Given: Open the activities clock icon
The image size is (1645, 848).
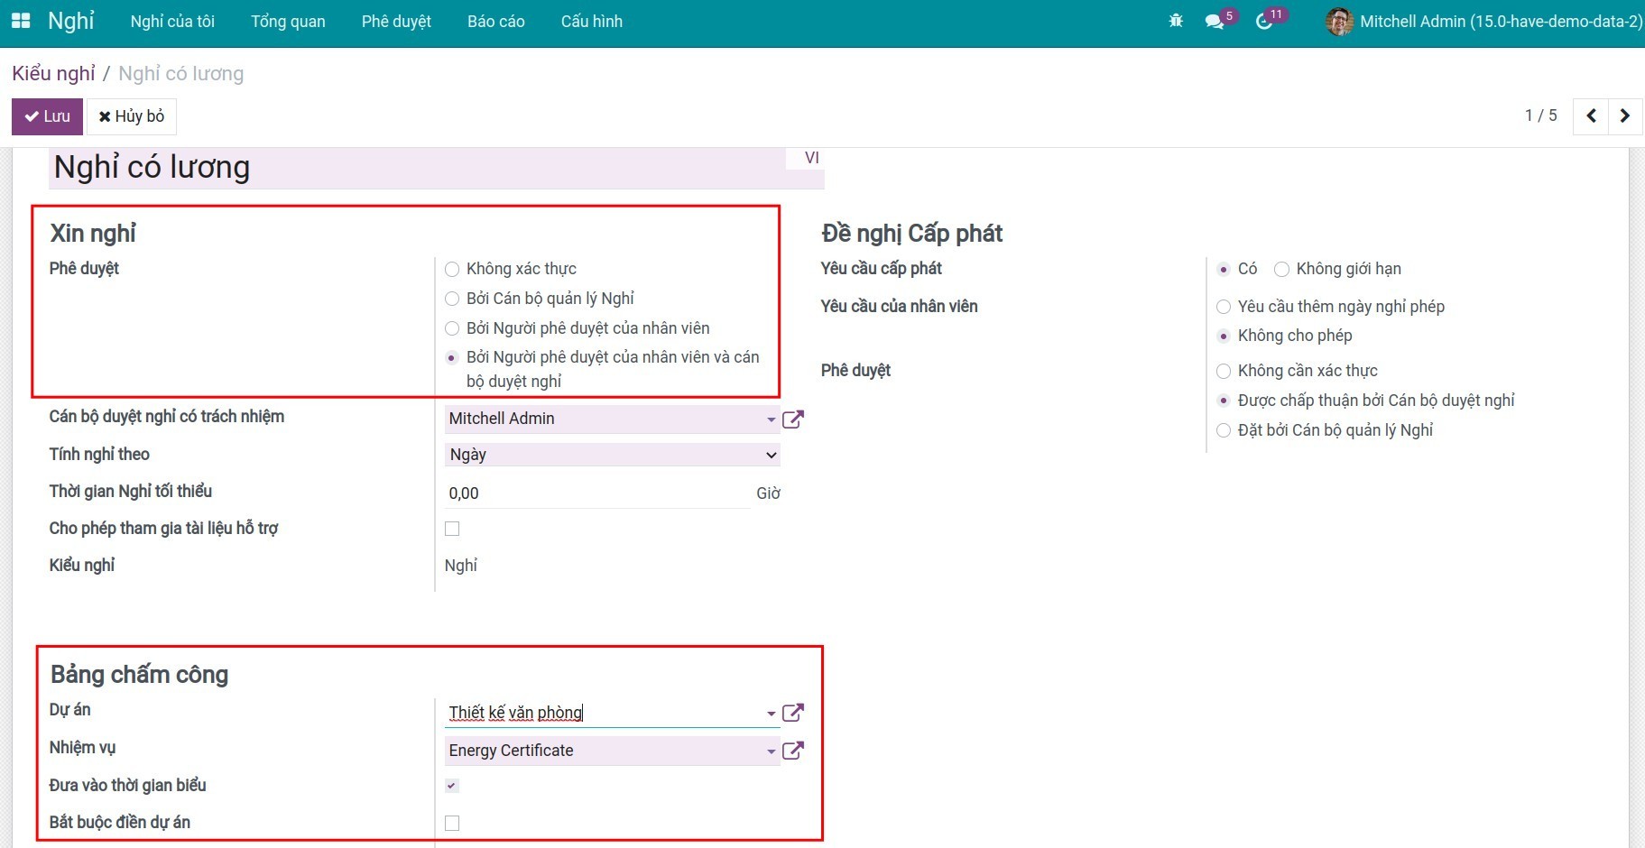Looking at the screenshot, I should (x=1264, y=21).
